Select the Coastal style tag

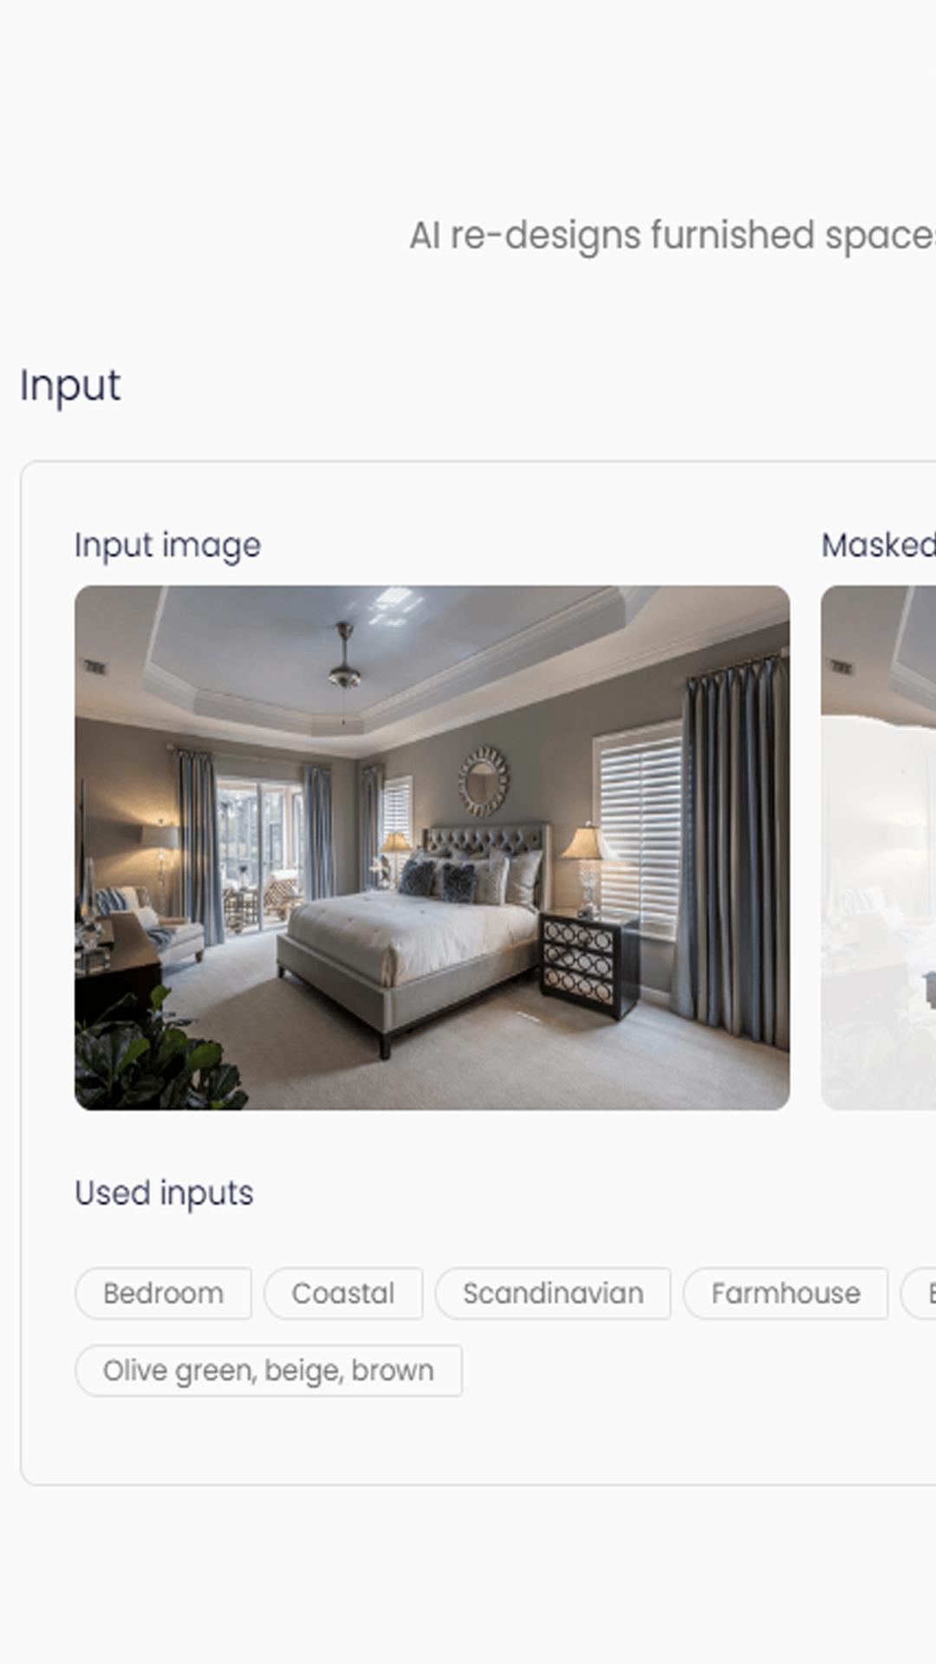tap(343, 1293)
